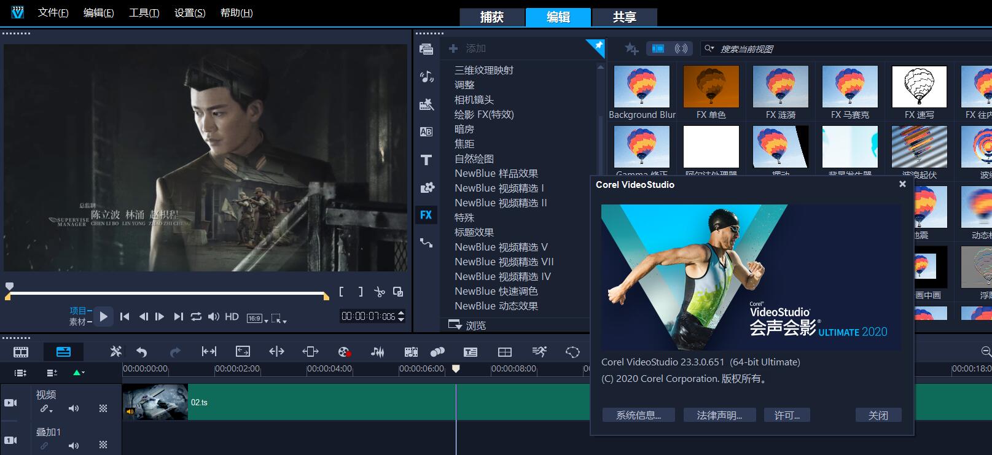
Task: Open the resize/crop mode dropdown
Action: pos(279,319)
